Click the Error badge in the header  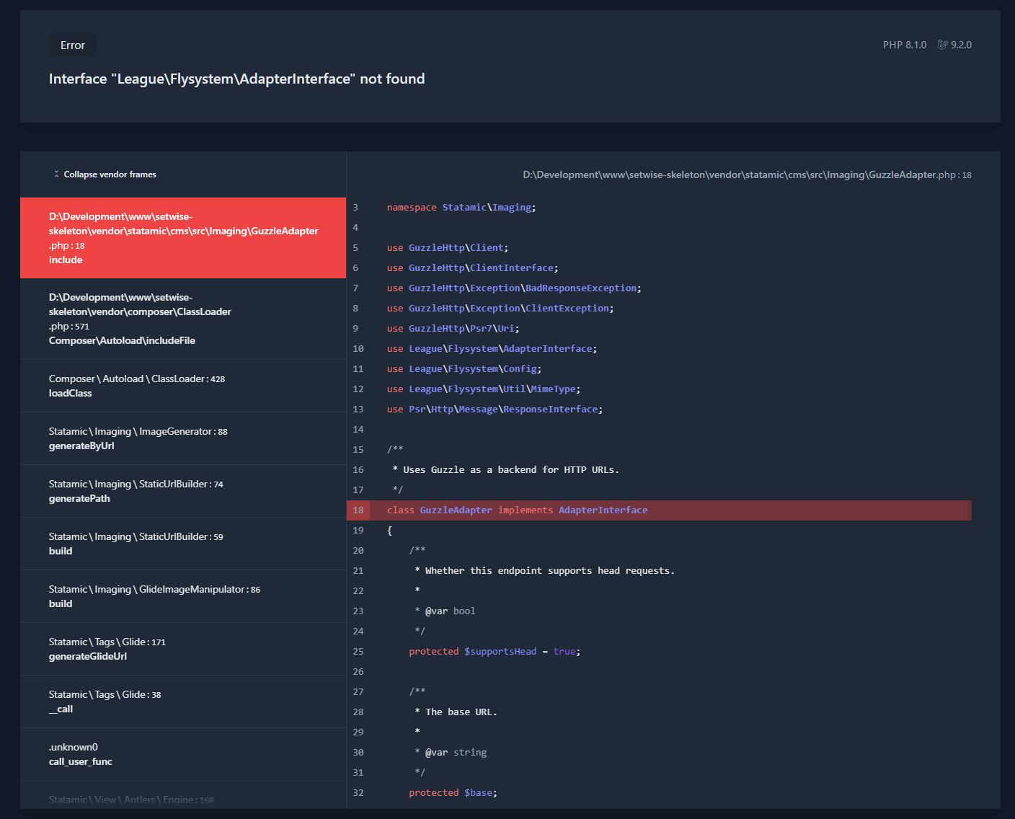pos(72,44)
